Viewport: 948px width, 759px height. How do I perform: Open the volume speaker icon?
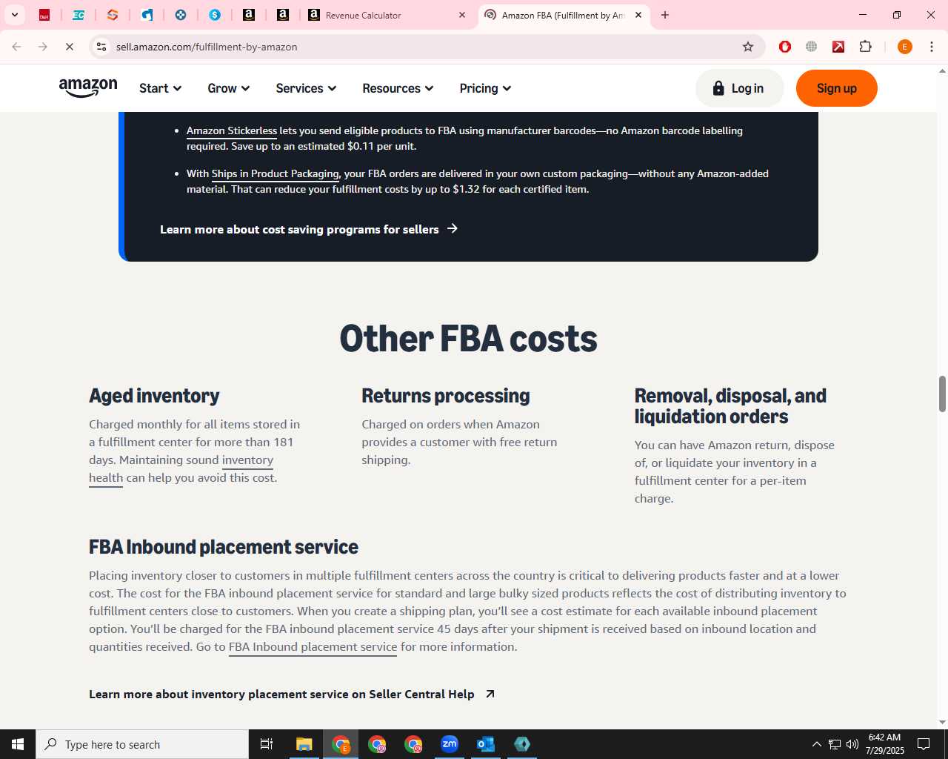[x=852, y=744]
